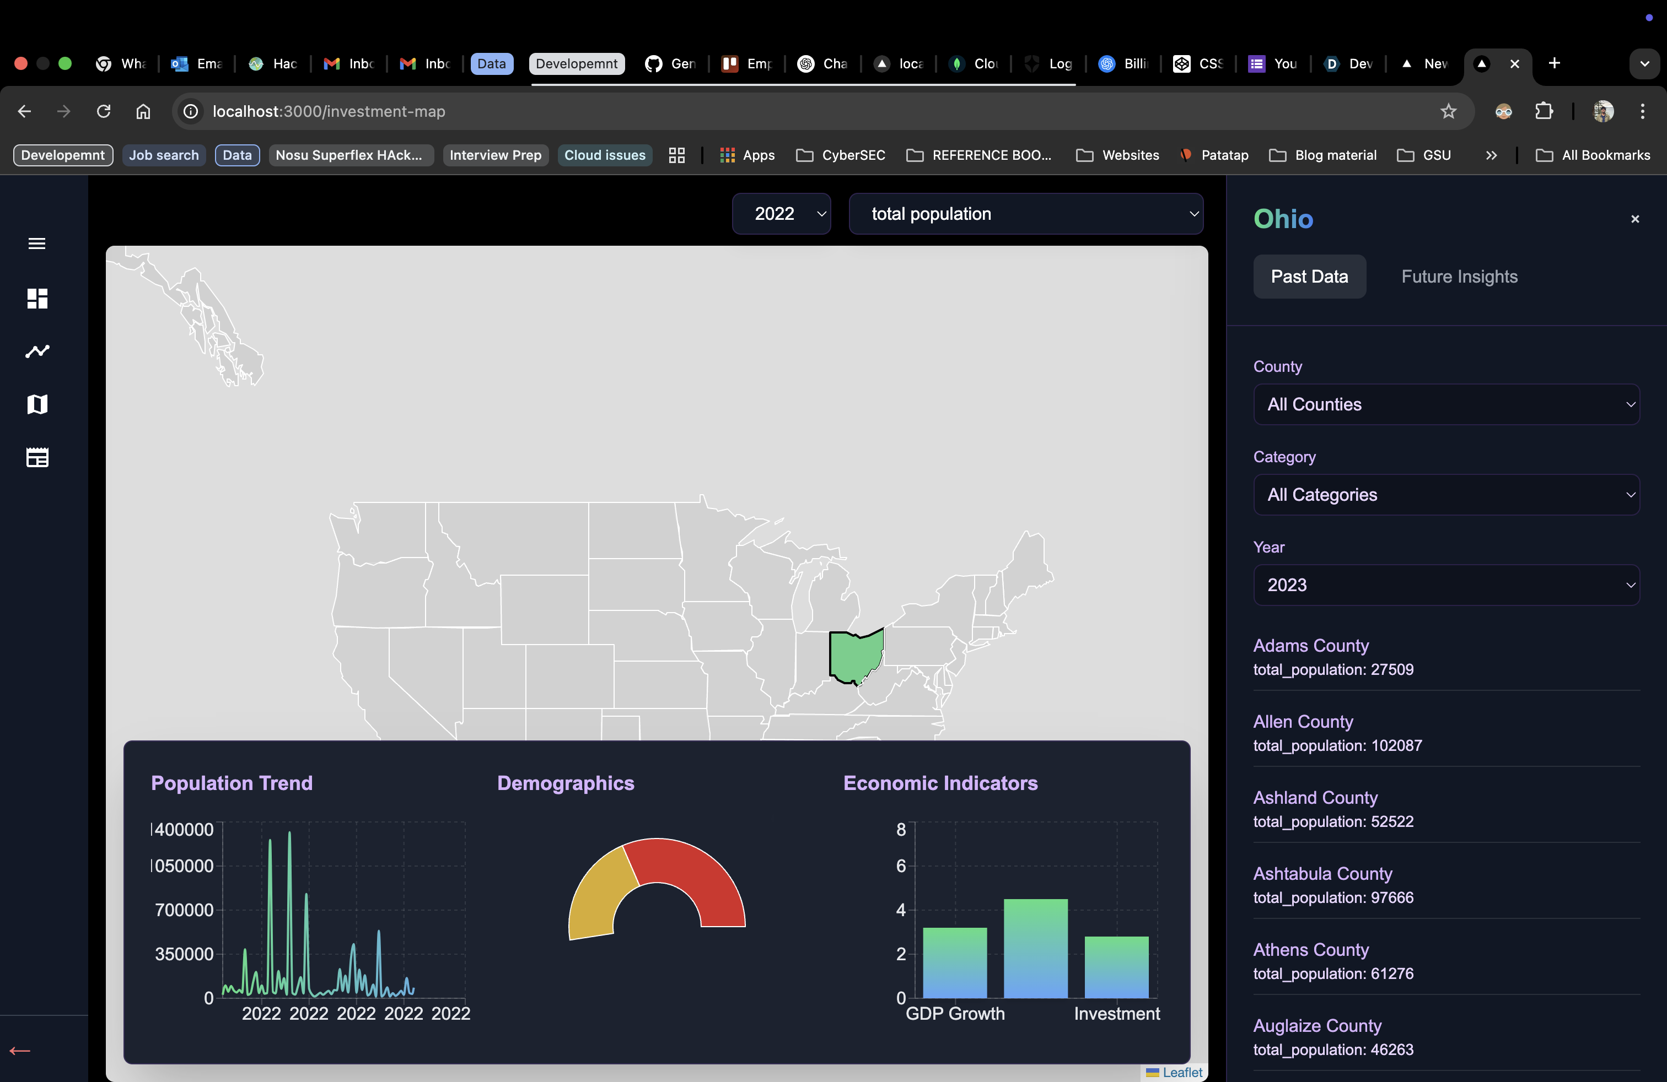Image resolution: width=1667 pixels, height=1082 pixels.
Task: Click the red back arrow icon
Action: click(x=20, y=1051)
